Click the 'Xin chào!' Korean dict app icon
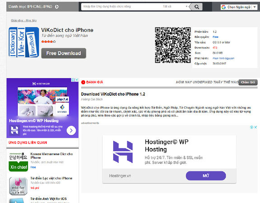This screenshot has width=260, height=203. pyautogui.click(x=18, y=162)
